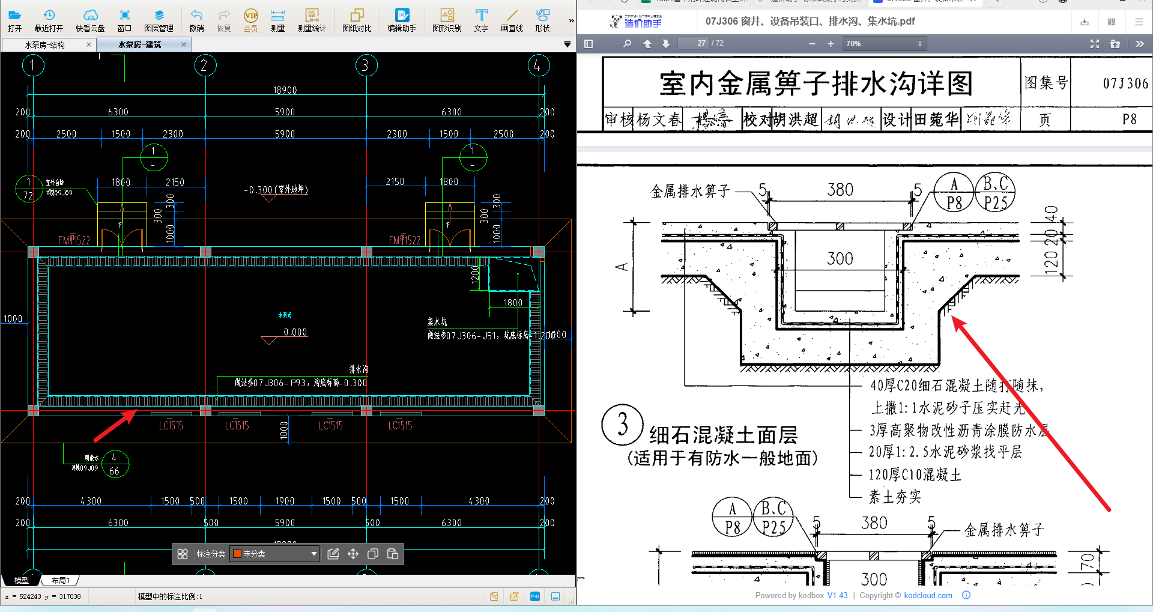Click the 造价助手 logo
Viewport: 1153px width, 612px height.
tap(635, 22)
